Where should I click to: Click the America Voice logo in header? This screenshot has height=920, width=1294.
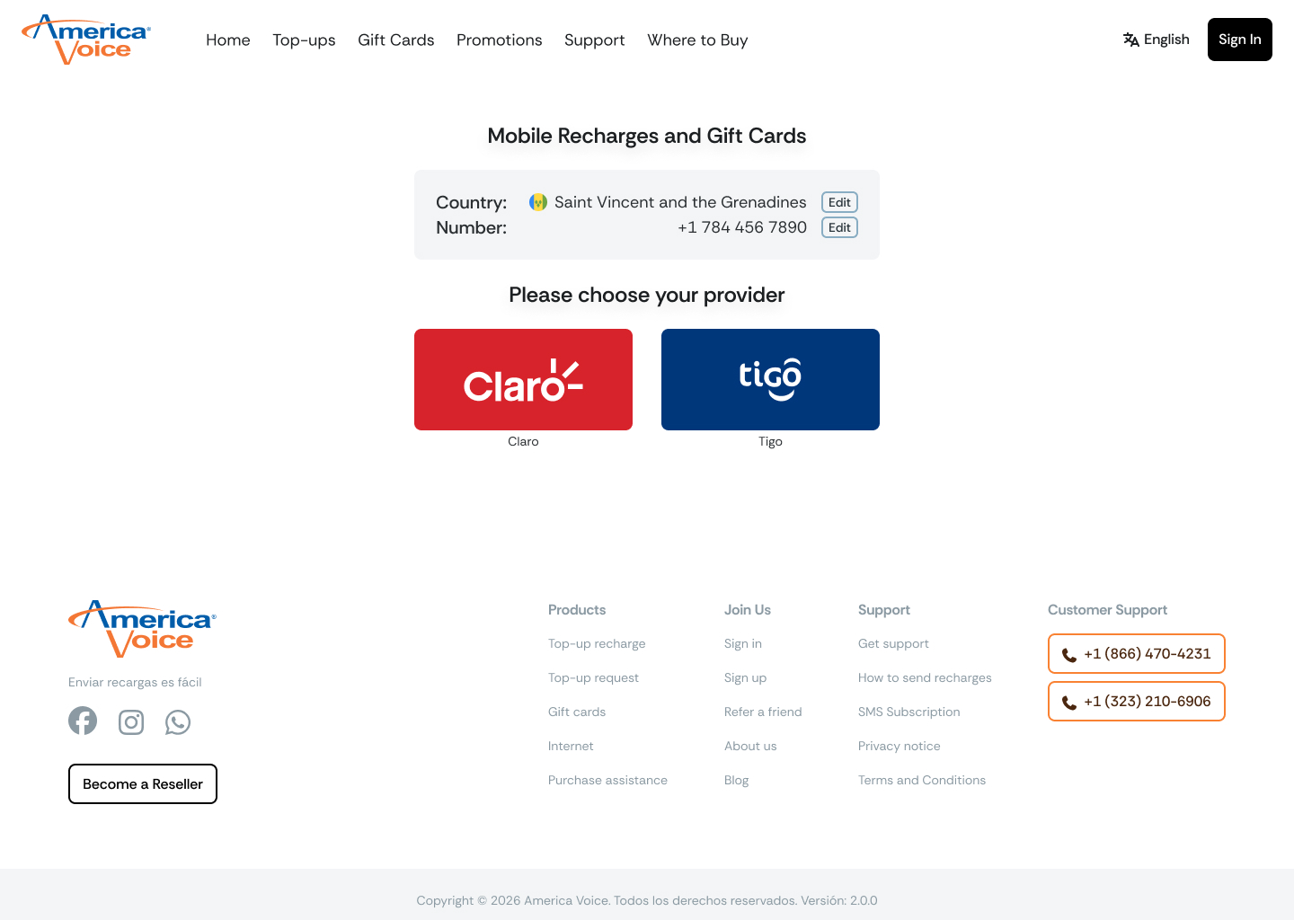pyautogui.click(x=86, y=40)
